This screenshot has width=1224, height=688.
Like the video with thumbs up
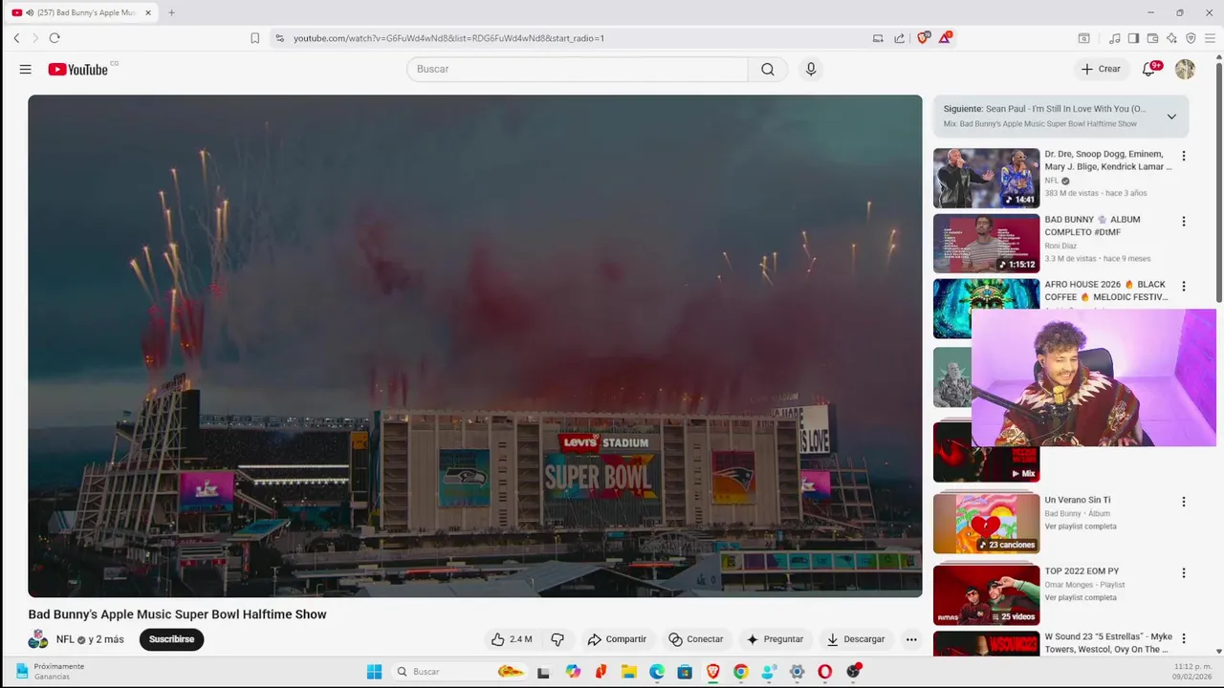click(x=512, y=639)
